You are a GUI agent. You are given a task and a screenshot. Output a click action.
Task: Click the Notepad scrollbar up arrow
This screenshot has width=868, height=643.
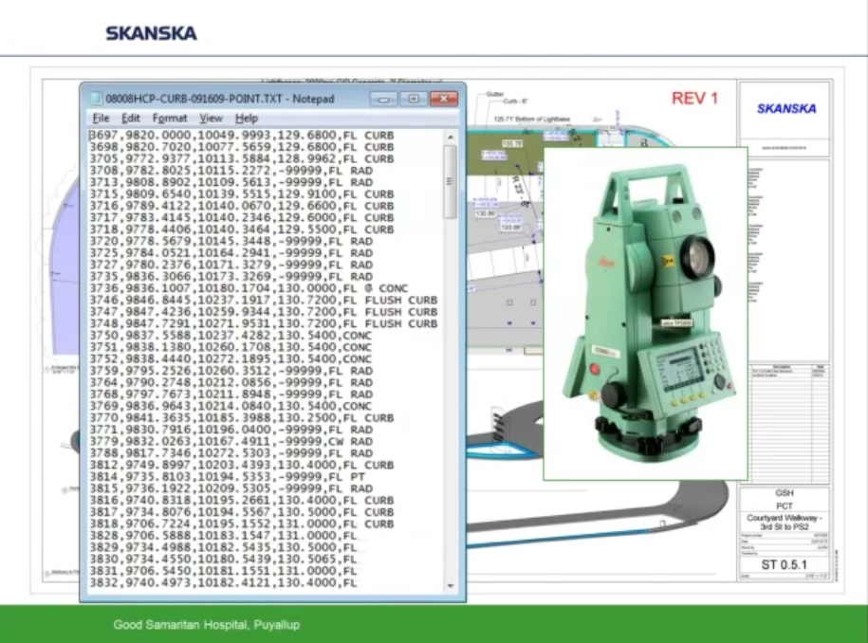click(451, 137)
